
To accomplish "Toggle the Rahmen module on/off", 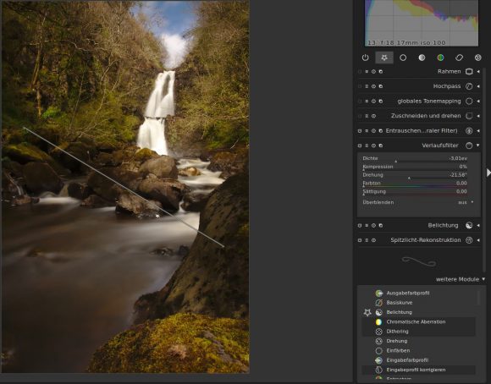I will (x=360, y=72).
